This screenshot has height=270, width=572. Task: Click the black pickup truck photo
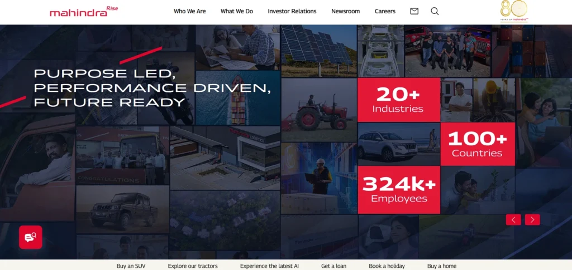click(122, 210)
